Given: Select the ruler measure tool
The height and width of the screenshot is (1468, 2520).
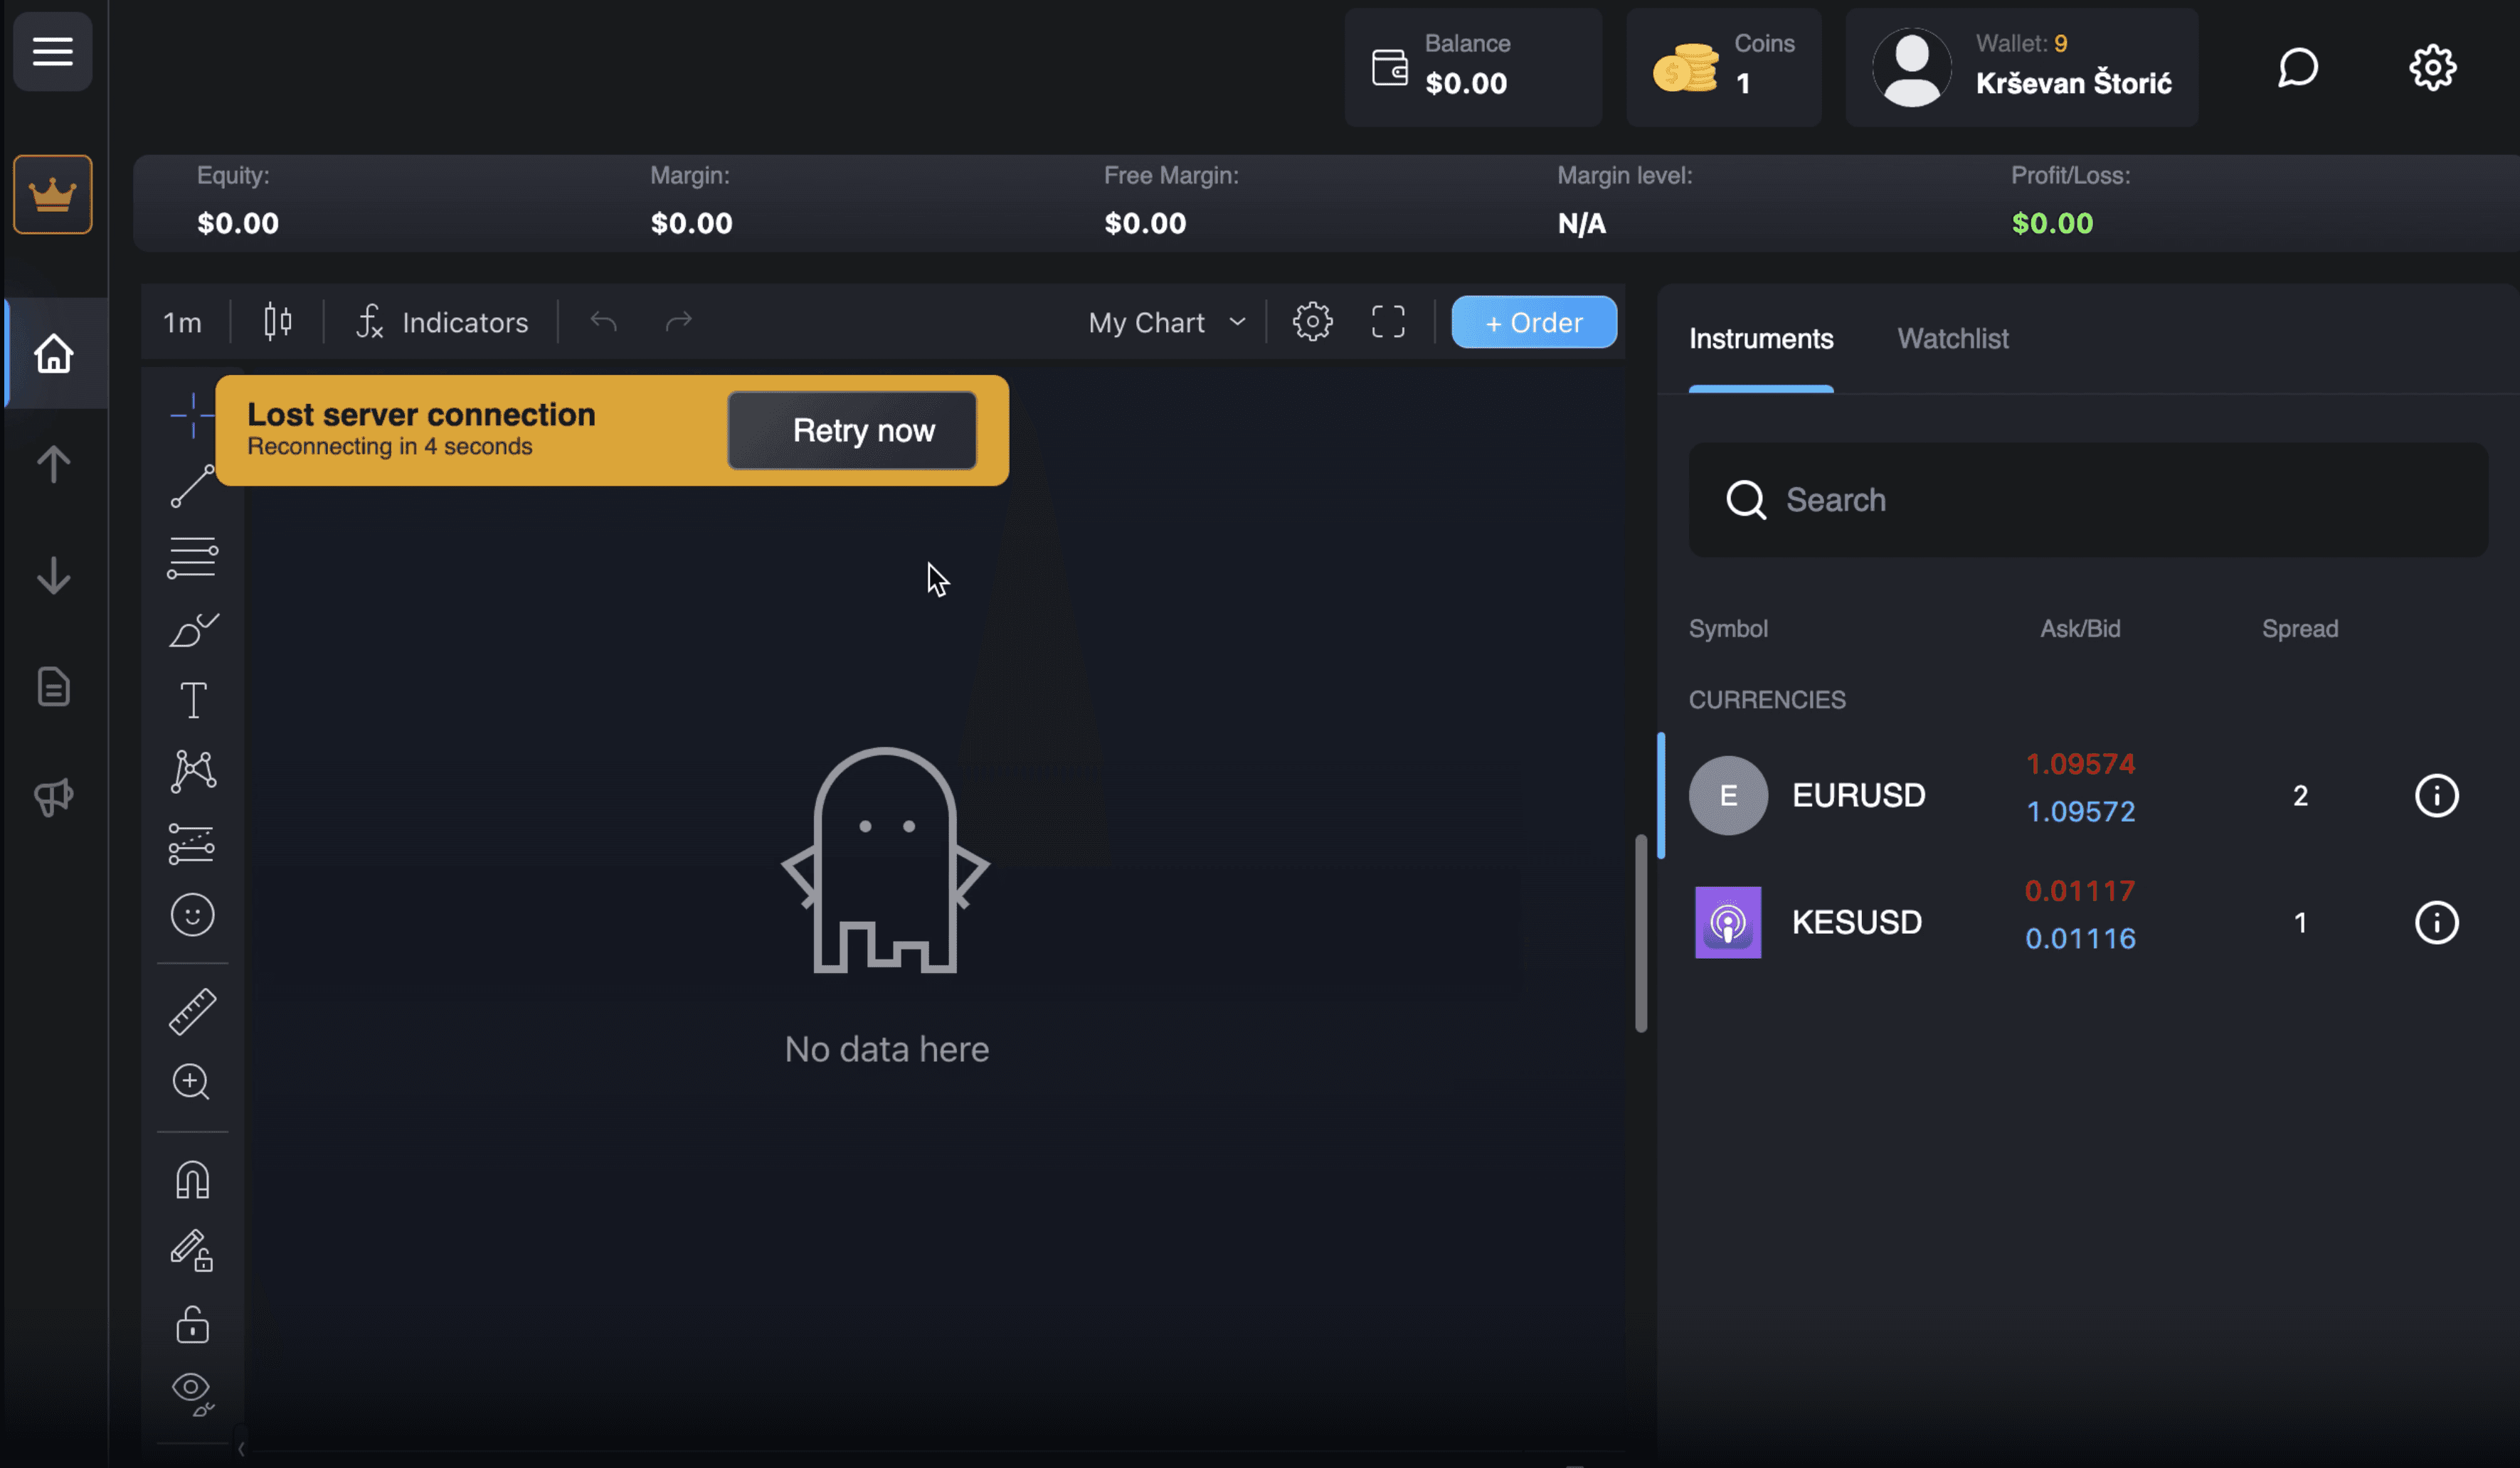Looking at the screenshot, I should coord(192,1011).
